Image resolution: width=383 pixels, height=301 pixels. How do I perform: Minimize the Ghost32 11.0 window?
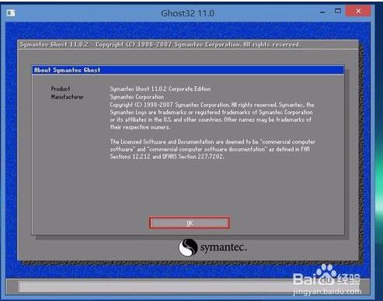pyautogui.click(x=322, y=12)
